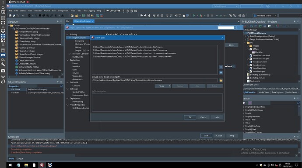This screenshot has height=168, width=302.
Task: Click the File Name value in Object Inspector
Action: pos(45,89)
